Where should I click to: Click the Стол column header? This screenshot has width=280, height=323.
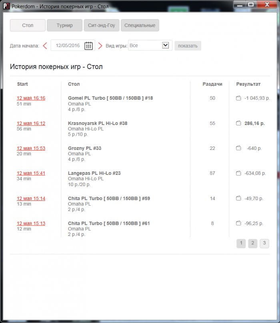pos(74,84)
